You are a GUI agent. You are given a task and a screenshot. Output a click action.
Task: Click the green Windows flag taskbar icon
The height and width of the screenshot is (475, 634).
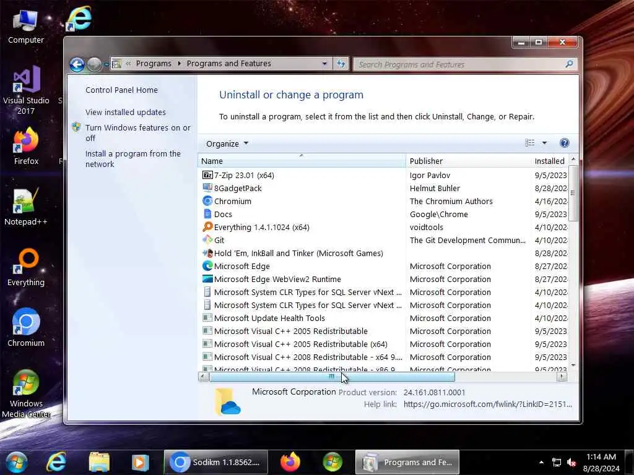pos(332,462)
